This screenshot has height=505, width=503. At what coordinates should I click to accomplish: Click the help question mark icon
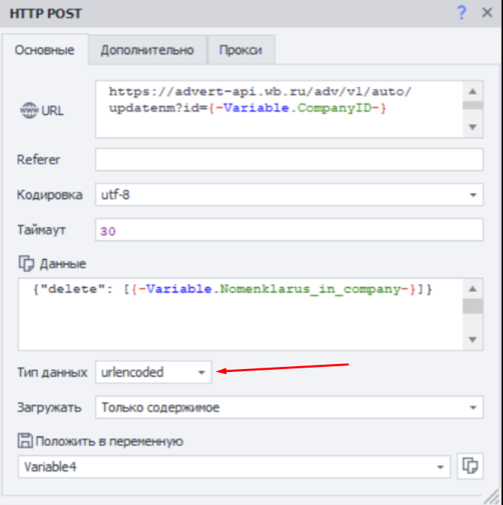(x=462, y=13)
